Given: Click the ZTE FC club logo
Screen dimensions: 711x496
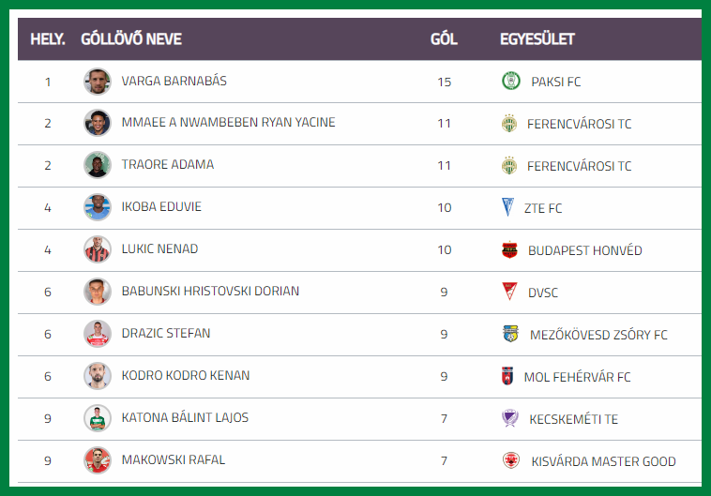Looking at the screenshot, I should [x=508, y=207].
